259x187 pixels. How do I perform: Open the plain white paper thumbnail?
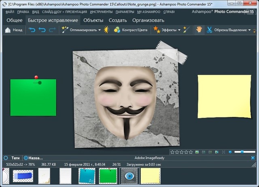click(66, 176)
